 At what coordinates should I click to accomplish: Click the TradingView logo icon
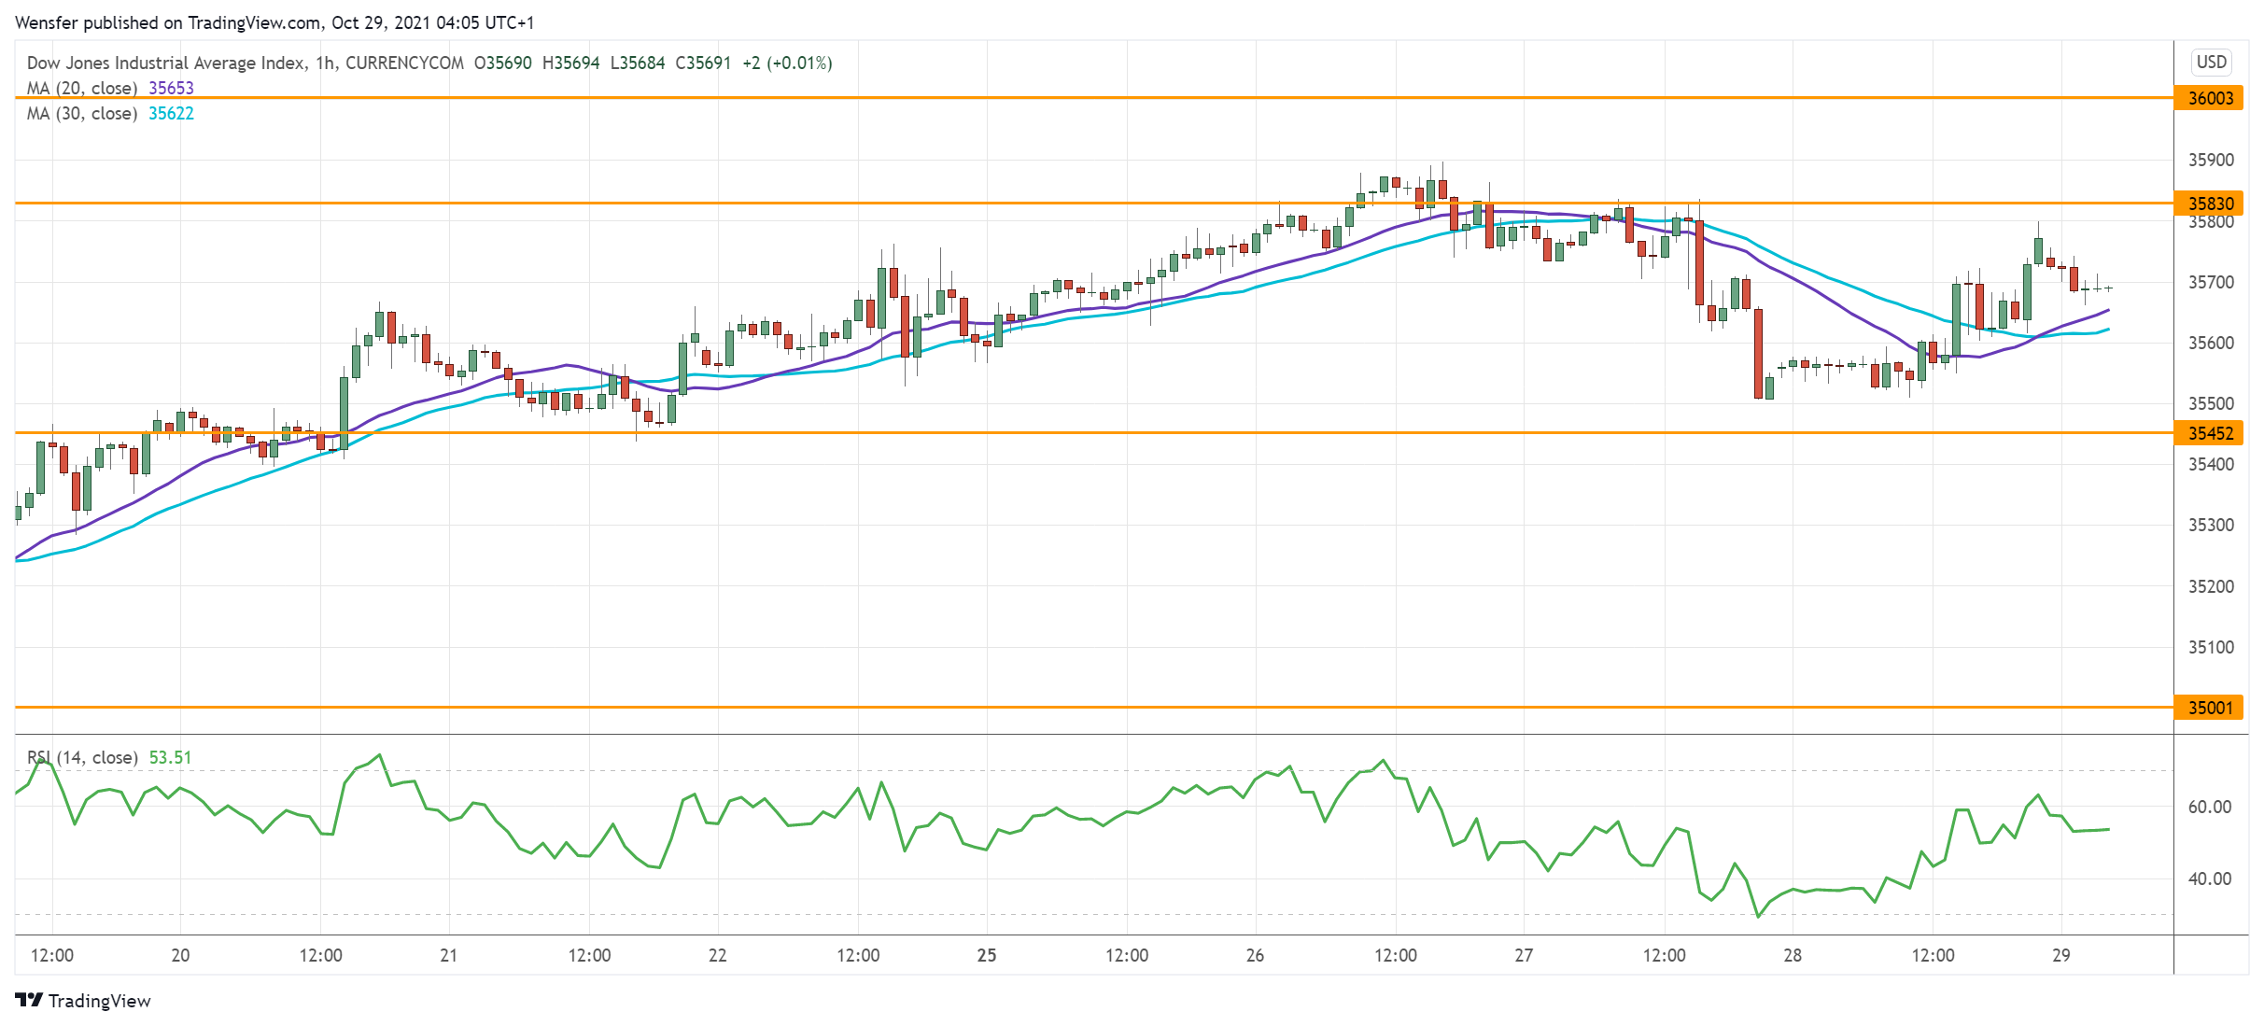[x=29, y=1000]
